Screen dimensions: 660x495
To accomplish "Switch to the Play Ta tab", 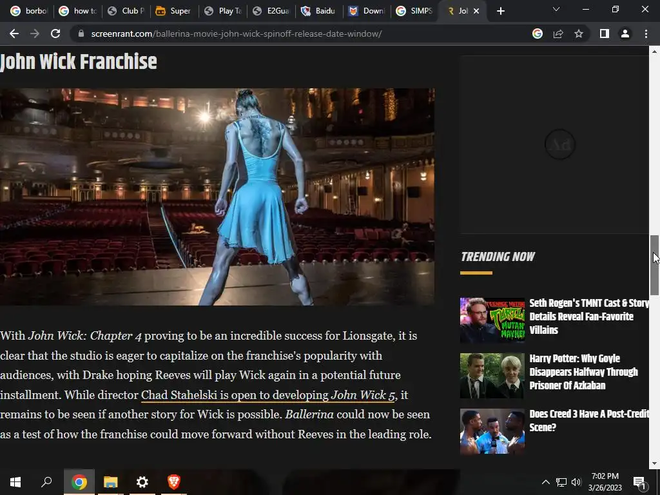I will tap(222, 11).
